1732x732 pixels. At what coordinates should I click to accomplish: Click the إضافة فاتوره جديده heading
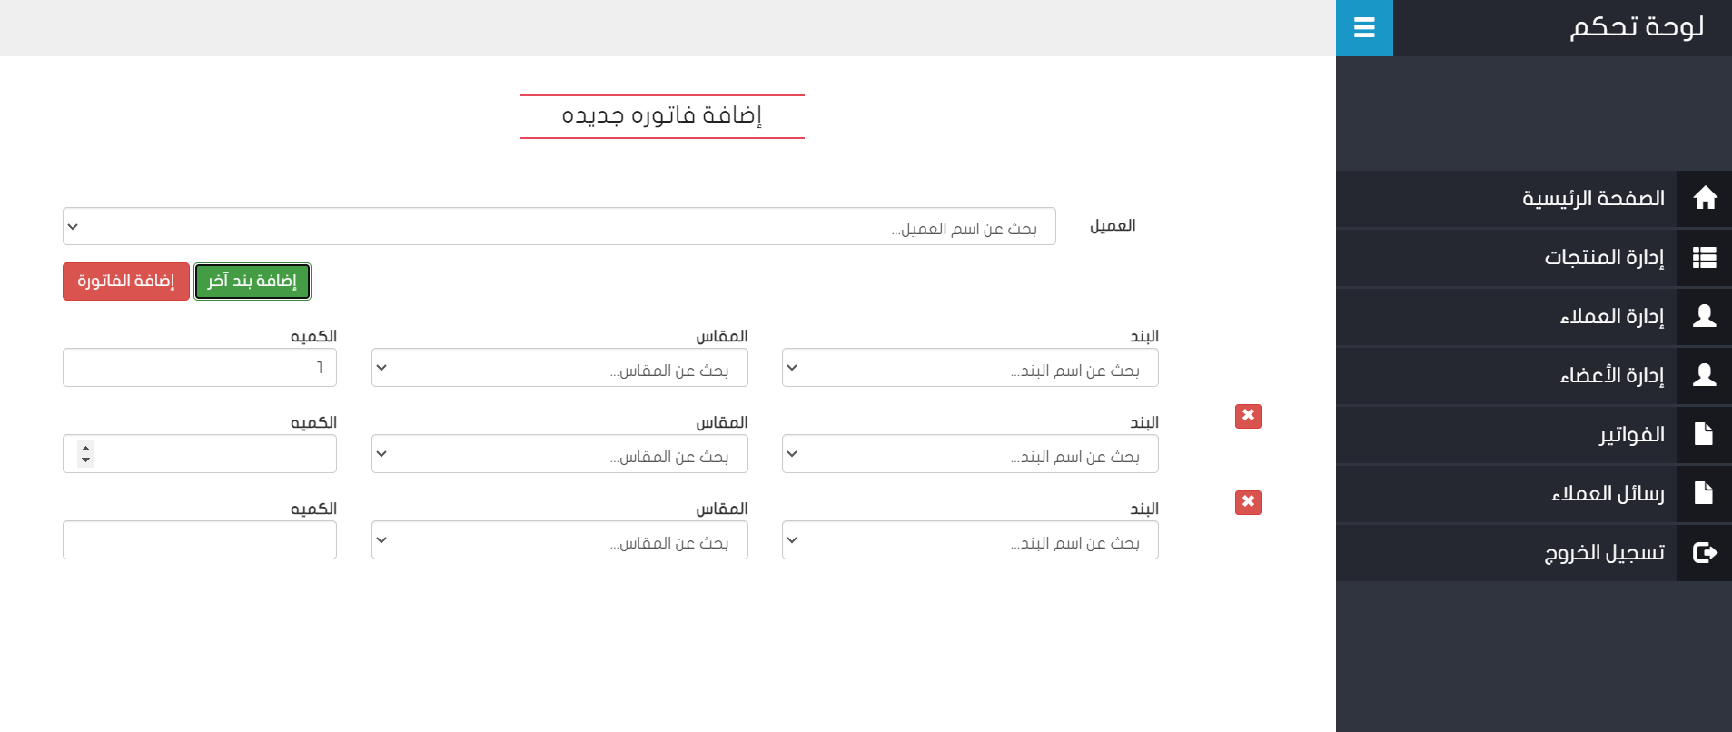pyautogui.click(x=662, y=115)
